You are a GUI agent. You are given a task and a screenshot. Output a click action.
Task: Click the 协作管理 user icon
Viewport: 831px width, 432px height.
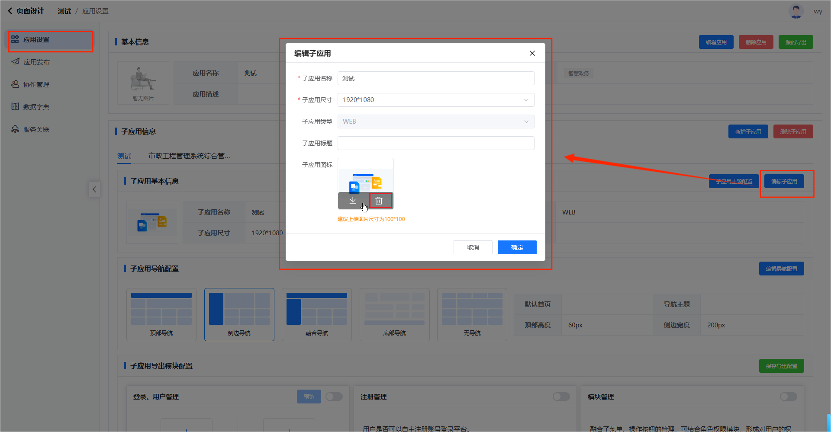click(15, 84)
